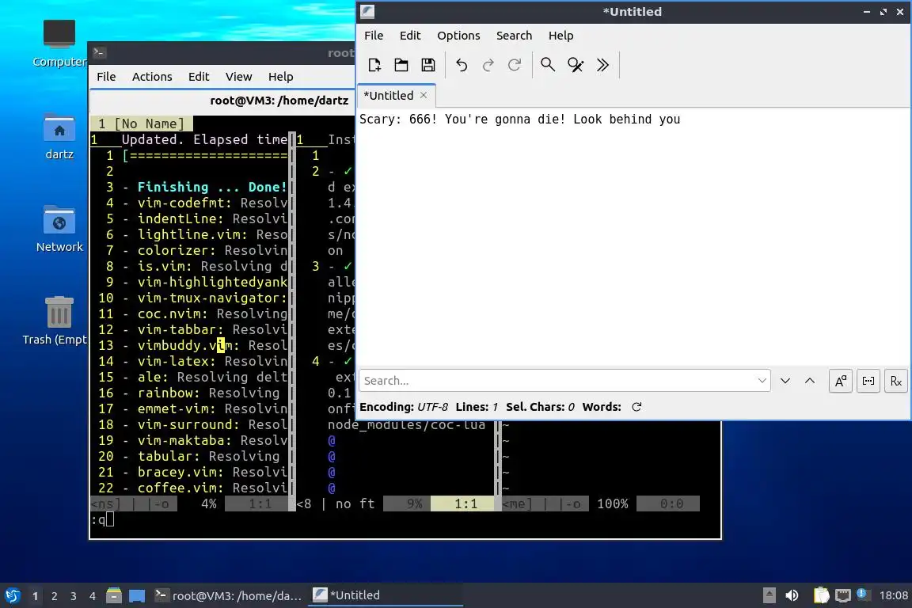Switch to the *Untitled taskbar entry
This screenshot has height=608, width=912.
385,595
